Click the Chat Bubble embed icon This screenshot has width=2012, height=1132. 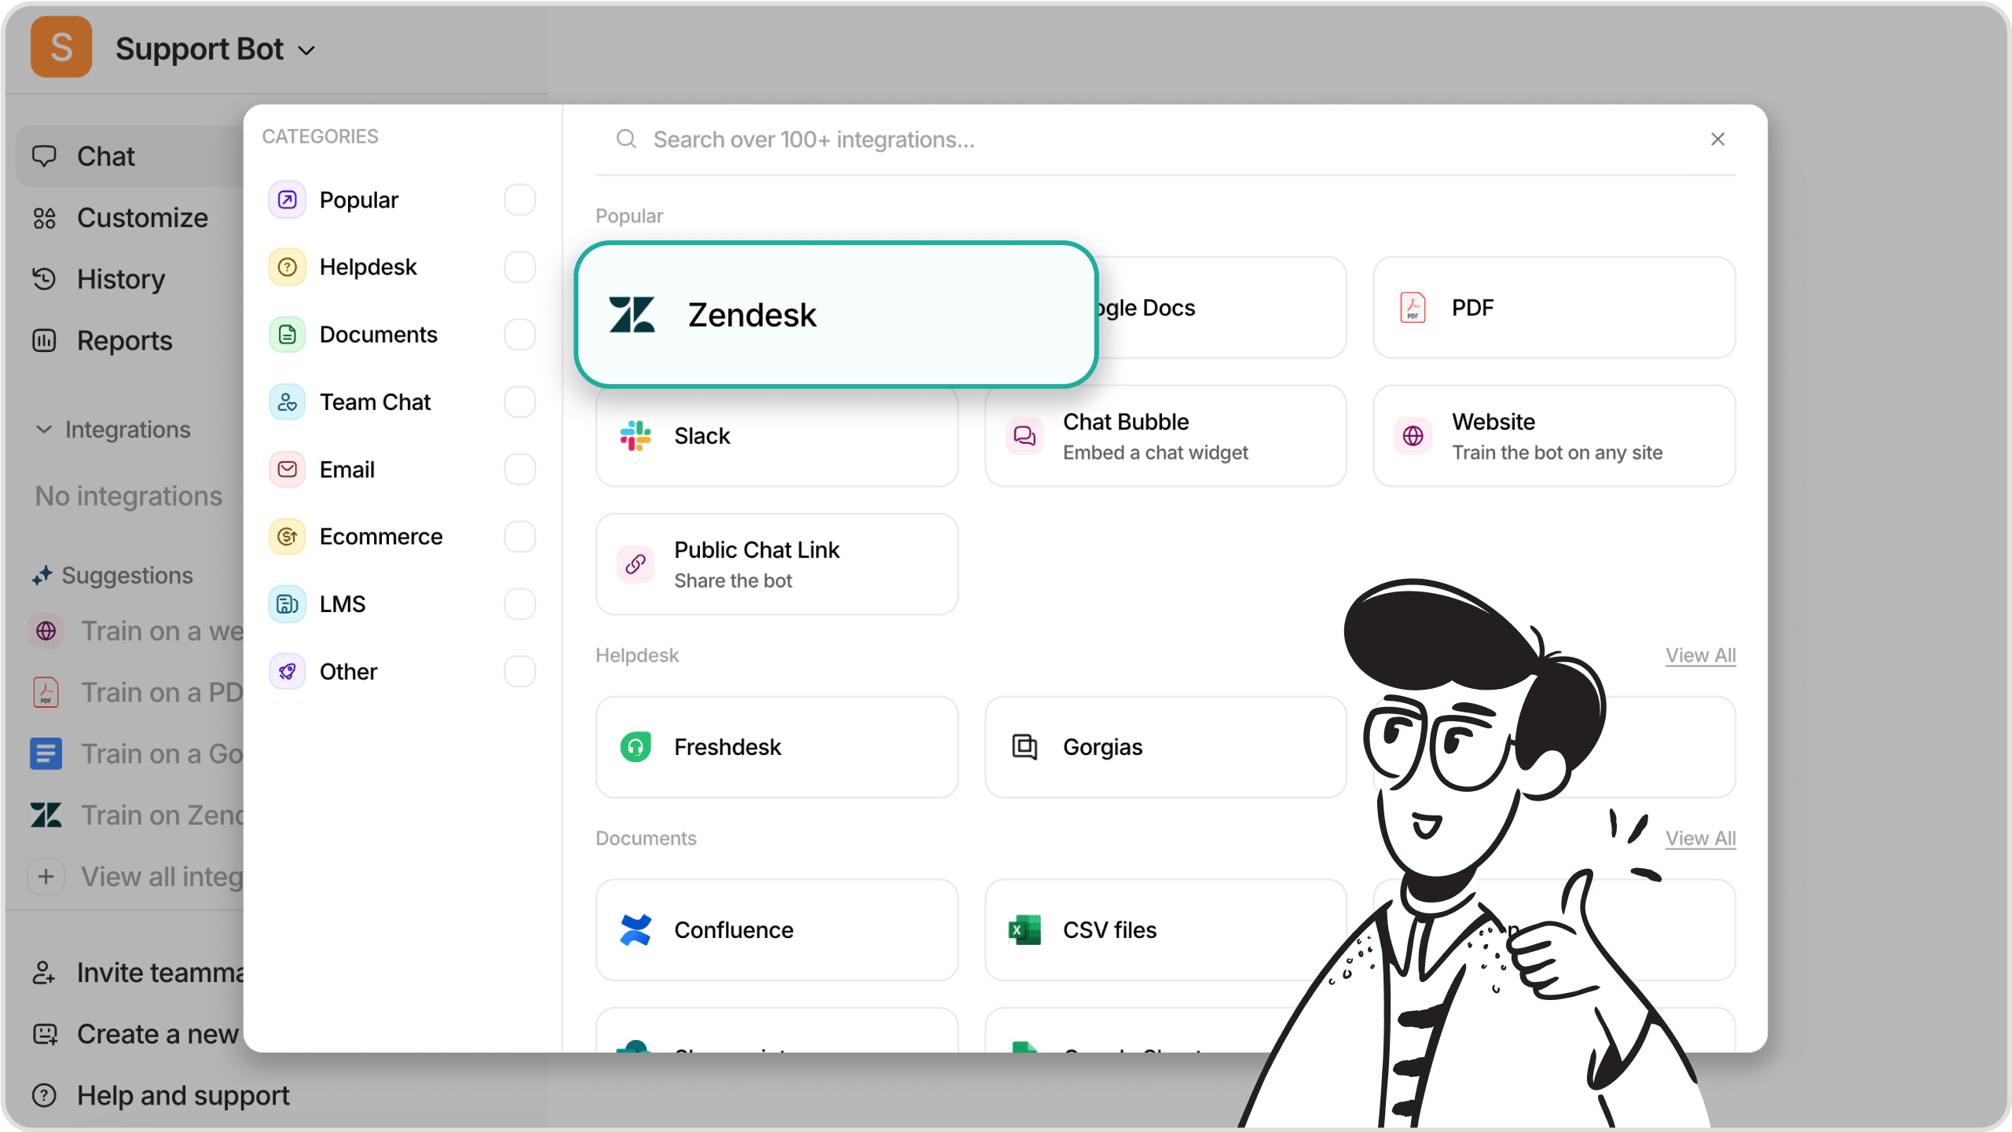(x=1025, y=435)
